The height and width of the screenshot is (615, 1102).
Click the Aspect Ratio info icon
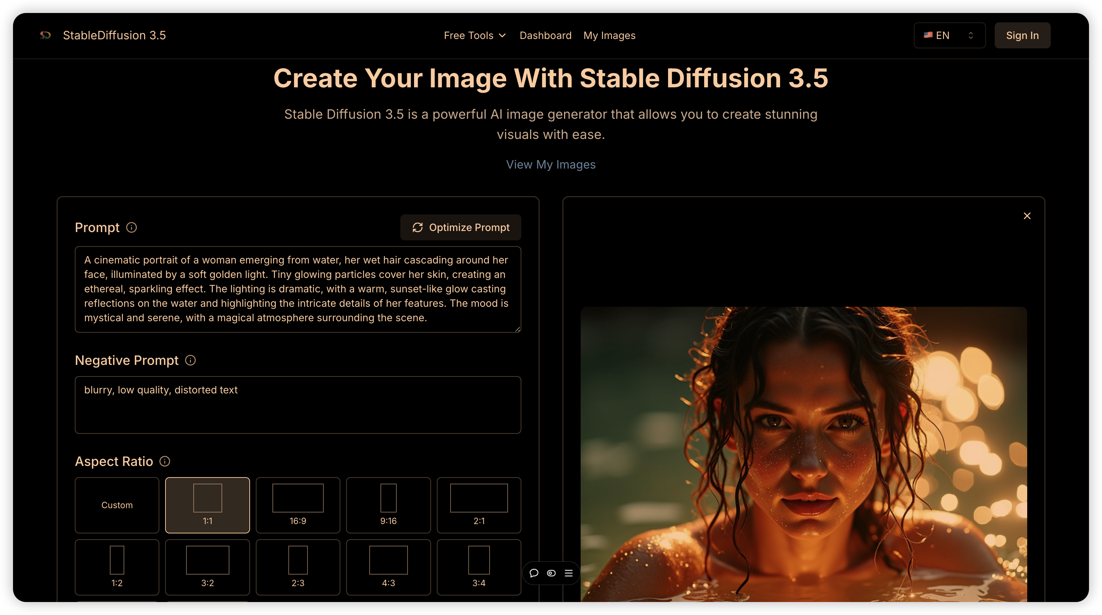tap(164, 461)
